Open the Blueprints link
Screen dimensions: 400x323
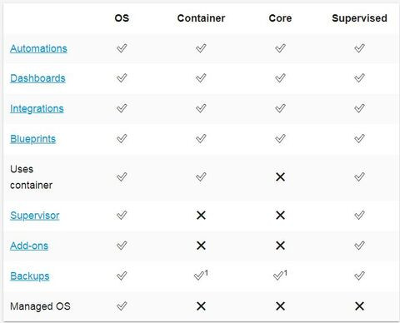32,139
